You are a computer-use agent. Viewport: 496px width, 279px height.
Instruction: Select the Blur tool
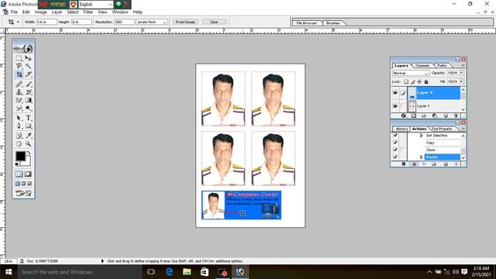tap(19, 108)
